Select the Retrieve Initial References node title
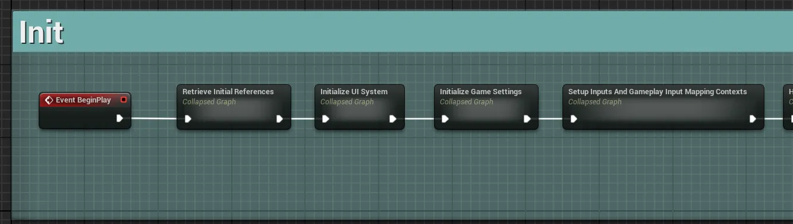The height and width of the screenshot is (224, 793). tap(228, 92)
